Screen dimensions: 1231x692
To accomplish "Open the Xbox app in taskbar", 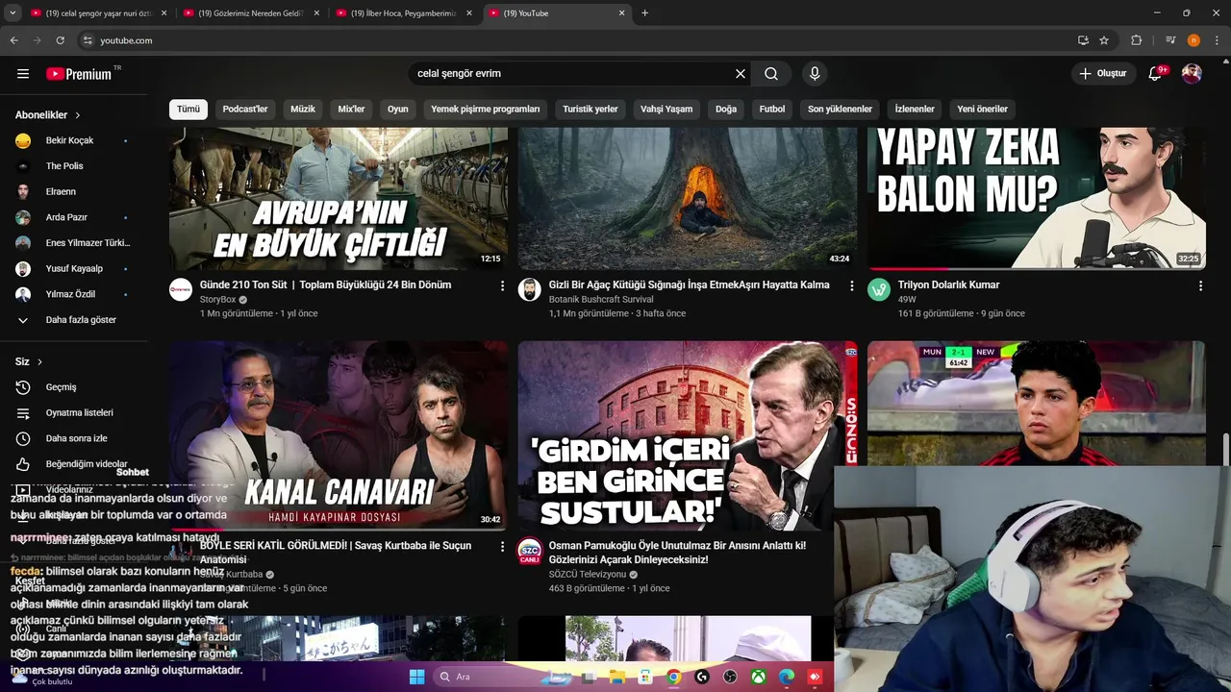I will (x=759, y=677).
